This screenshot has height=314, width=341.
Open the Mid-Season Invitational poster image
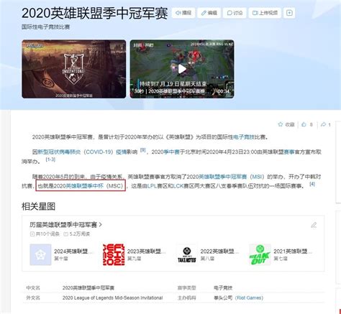(74, 69)
